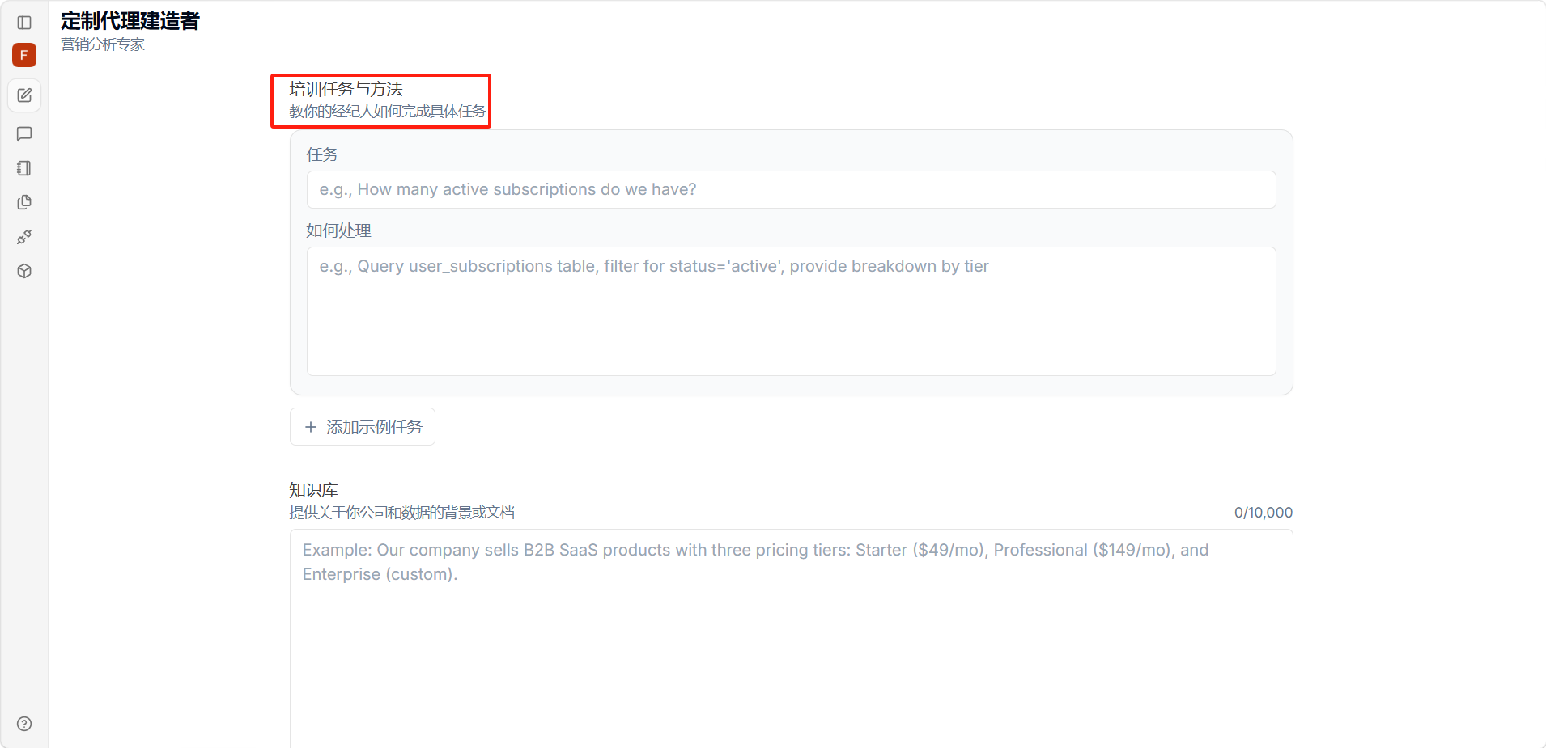Click the plus icon beside 添加示例任务
This screenshot has height=748, width=1546.
tap(311, 427)
